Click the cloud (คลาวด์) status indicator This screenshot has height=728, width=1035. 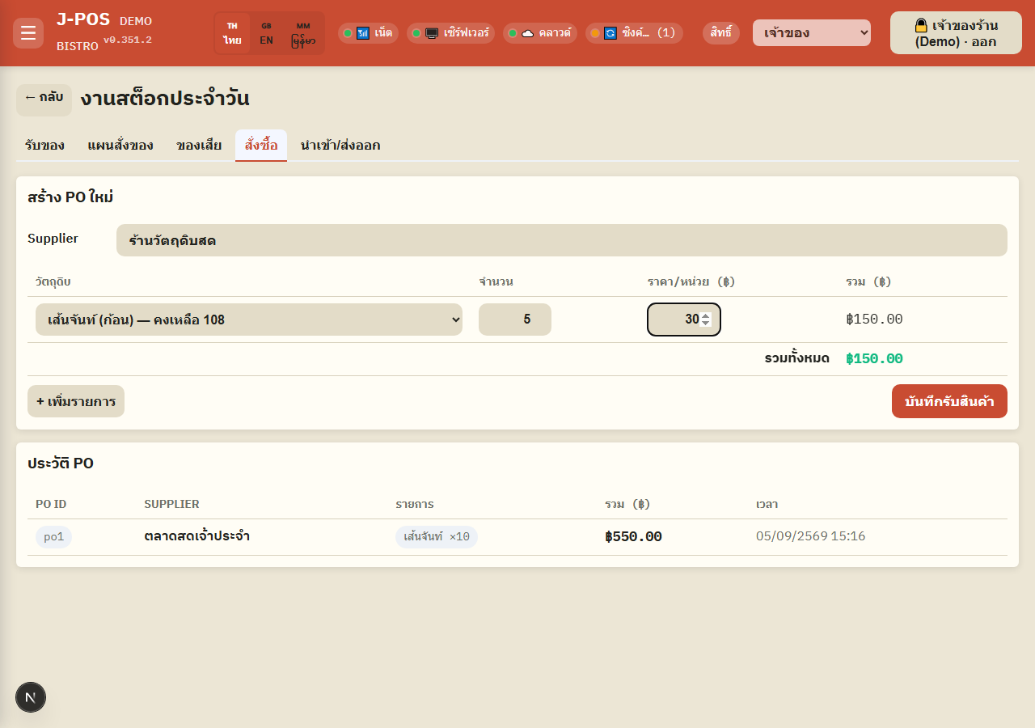[540, 33]
